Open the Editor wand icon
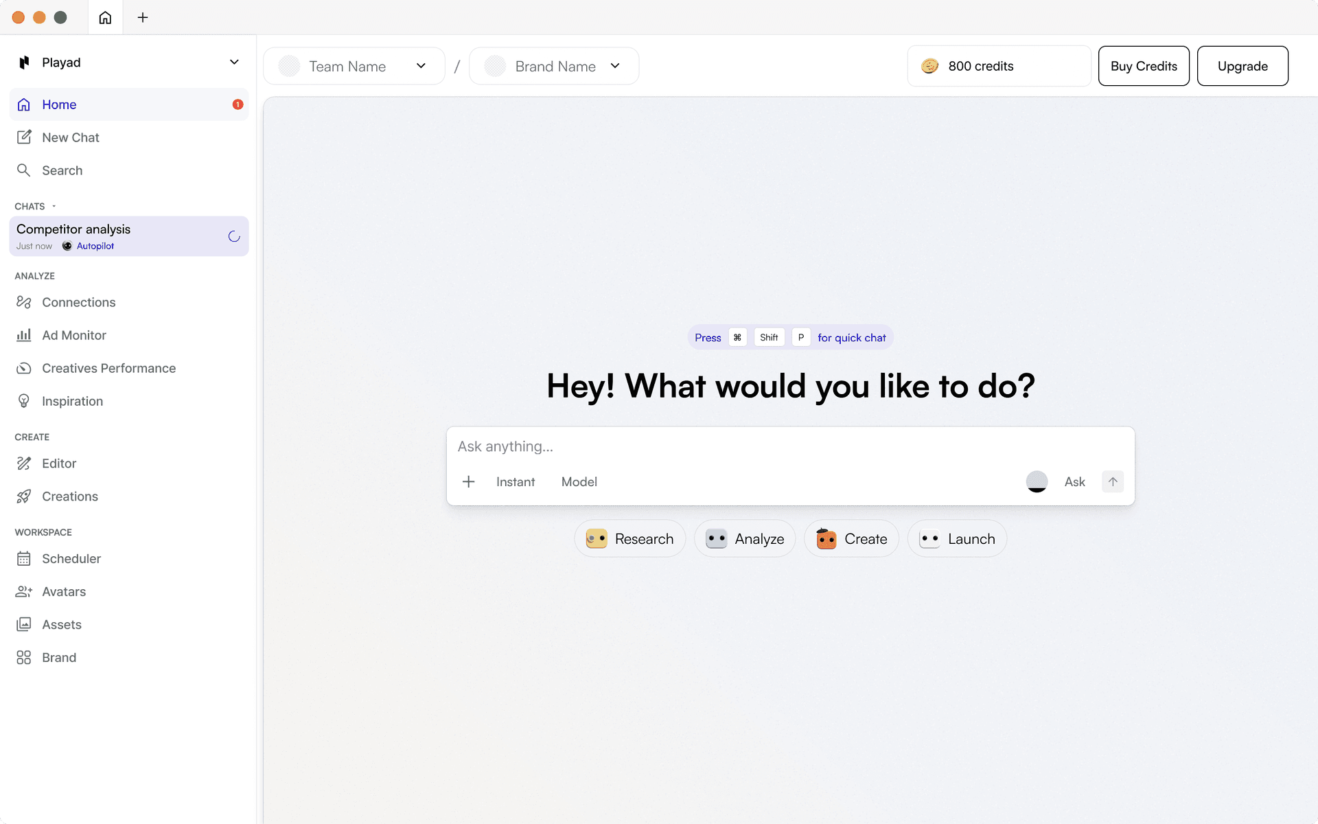The width and height of the screenshot is (1318, 824). click(x=24, y=463)
